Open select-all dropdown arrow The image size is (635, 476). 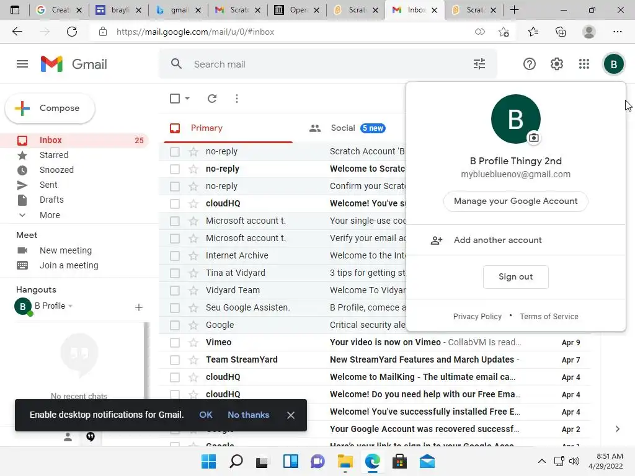click(x=187, y=99)
